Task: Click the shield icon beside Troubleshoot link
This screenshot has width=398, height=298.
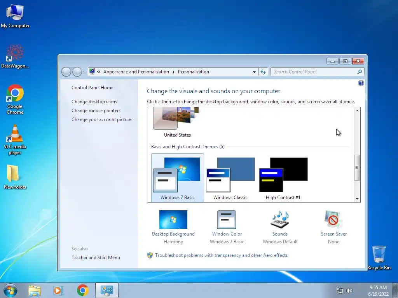Action: [150, 255]
